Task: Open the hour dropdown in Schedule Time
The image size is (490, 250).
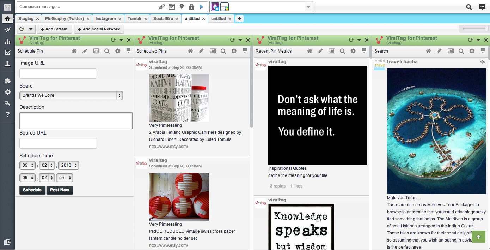Action: pyautogui.click(x=27, y=178)
